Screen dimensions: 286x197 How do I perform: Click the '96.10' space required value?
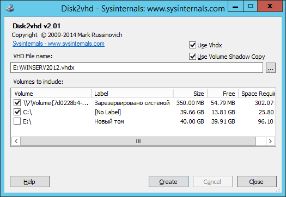click(x=266, y=121)
